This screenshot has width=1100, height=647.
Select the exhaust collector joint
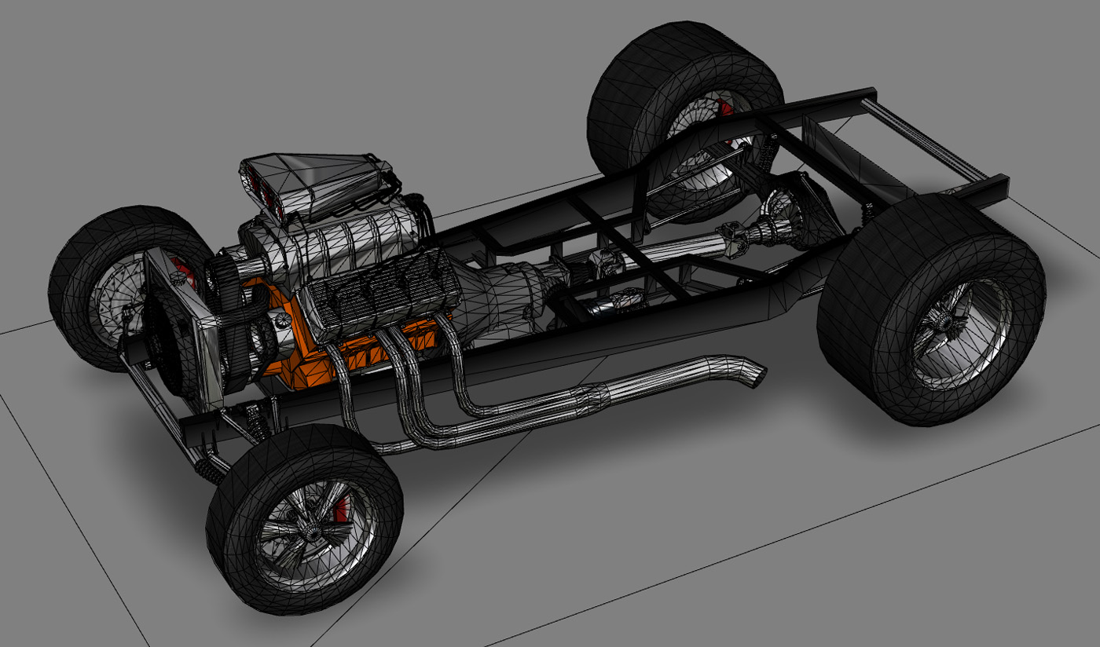pyautogui.click(x=603, y=395)
